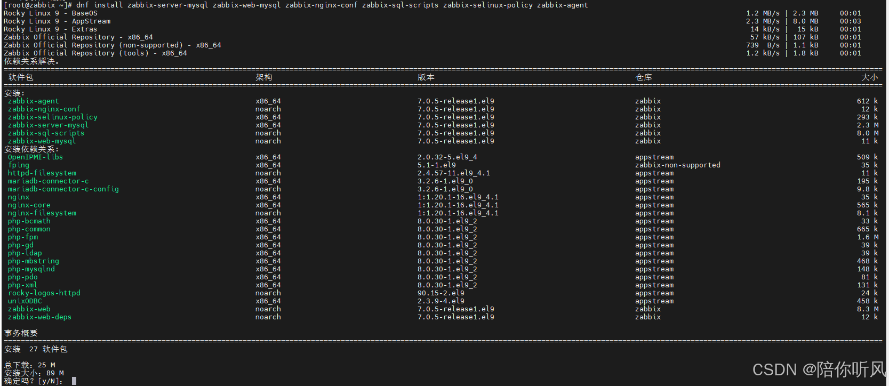Click the Rocky Linux 9 - BaseOS line

[x=50, y=13]
